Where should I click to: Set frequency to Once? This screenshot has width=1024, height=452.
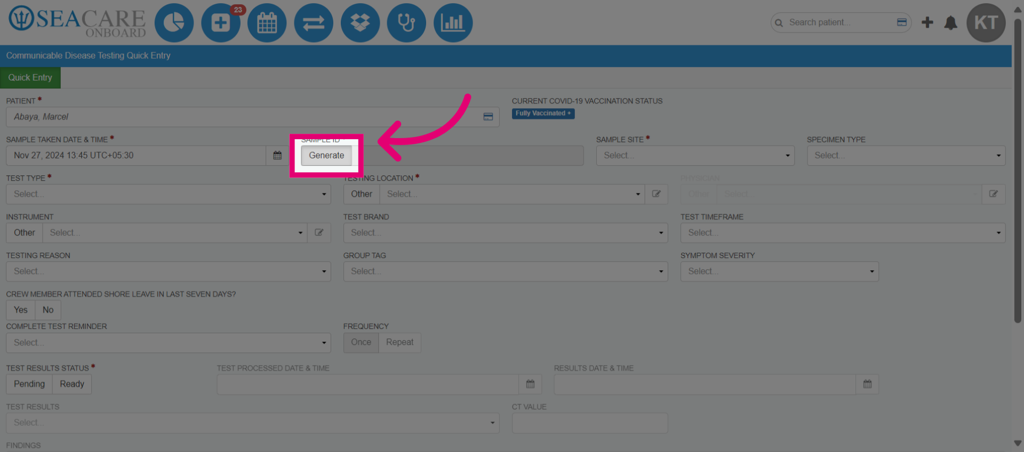[x=361, y=343]
